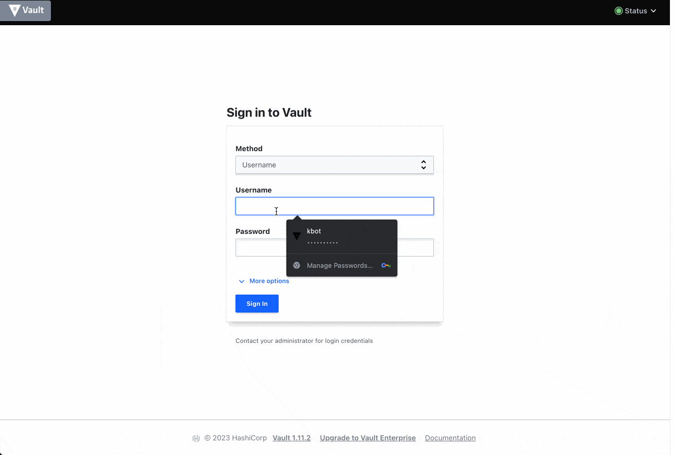
Task: Click the Vault triangle icon next to kbot
Action: tap(297, 236)
